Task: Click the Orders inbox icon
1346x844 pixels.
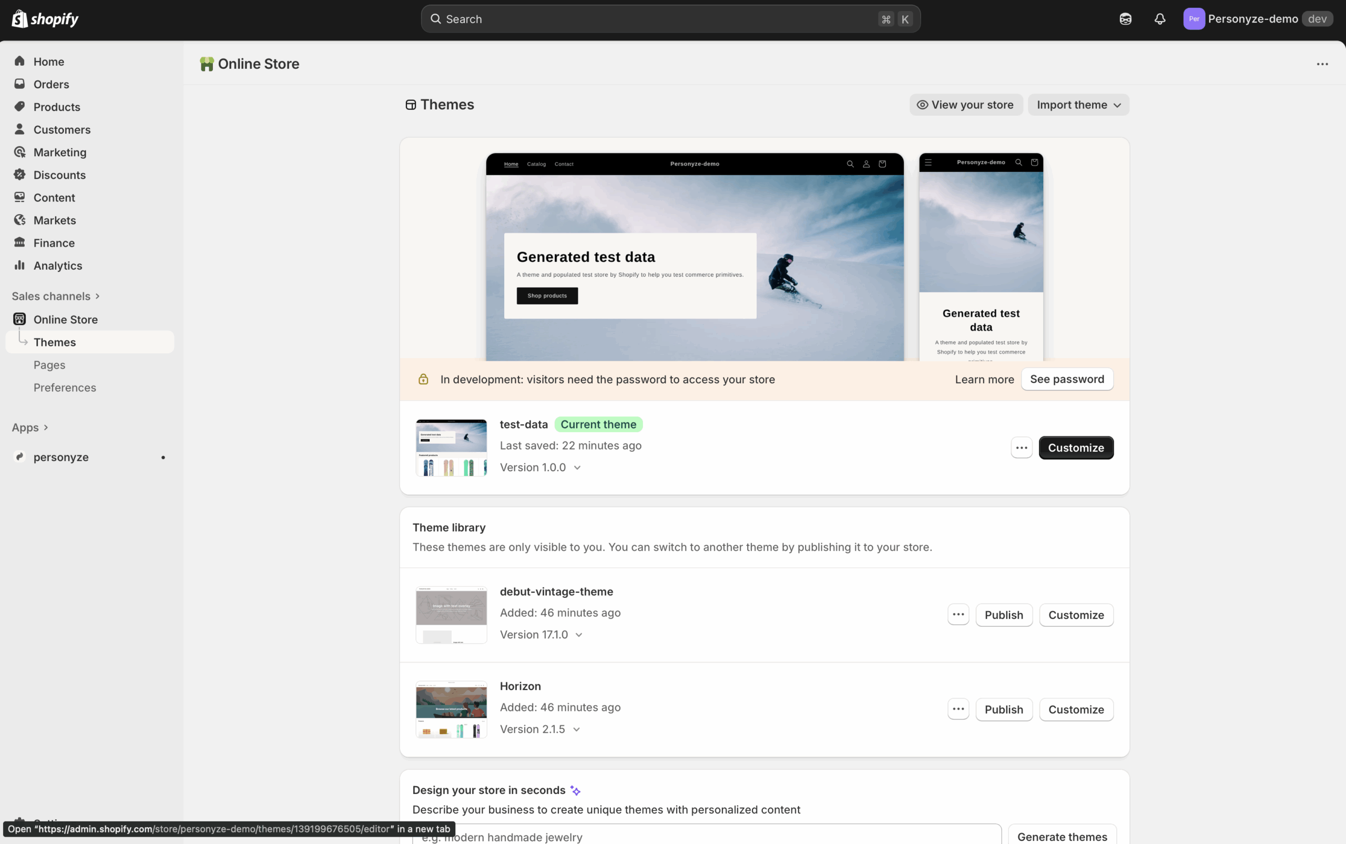Action: (19, 84)
